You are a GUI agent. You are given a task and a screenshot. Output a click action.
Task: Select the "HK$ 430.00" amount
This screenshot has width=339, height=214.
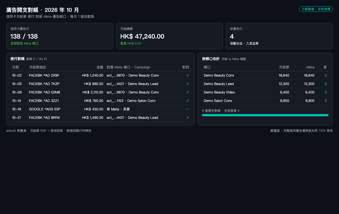94,109
